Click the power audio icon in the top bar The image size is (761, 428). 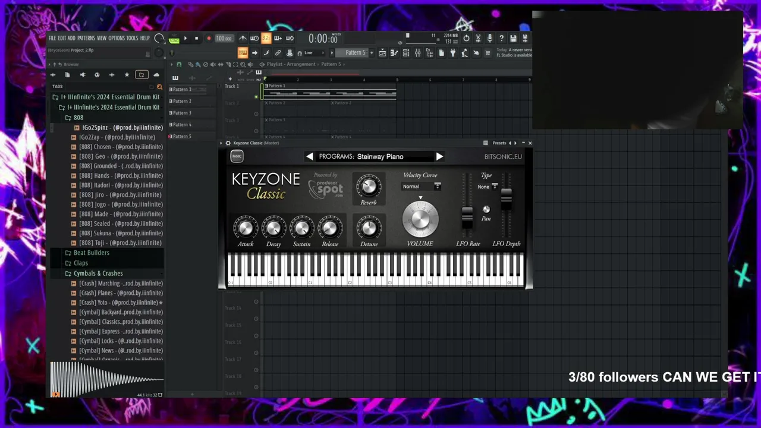466,38
